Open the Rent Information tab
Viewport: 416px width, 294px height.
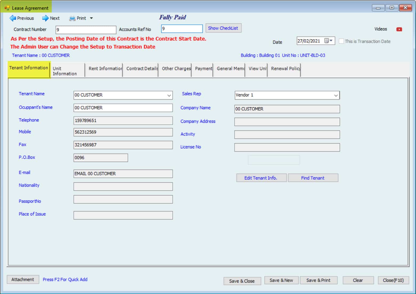click(104, 70)
